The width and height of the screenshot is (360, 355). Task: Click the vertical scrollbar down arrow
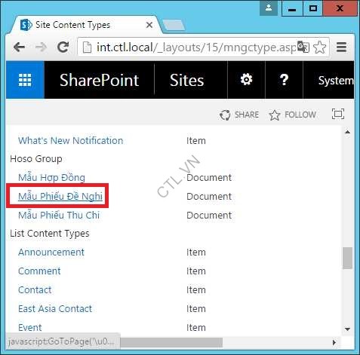coord(348,329)
